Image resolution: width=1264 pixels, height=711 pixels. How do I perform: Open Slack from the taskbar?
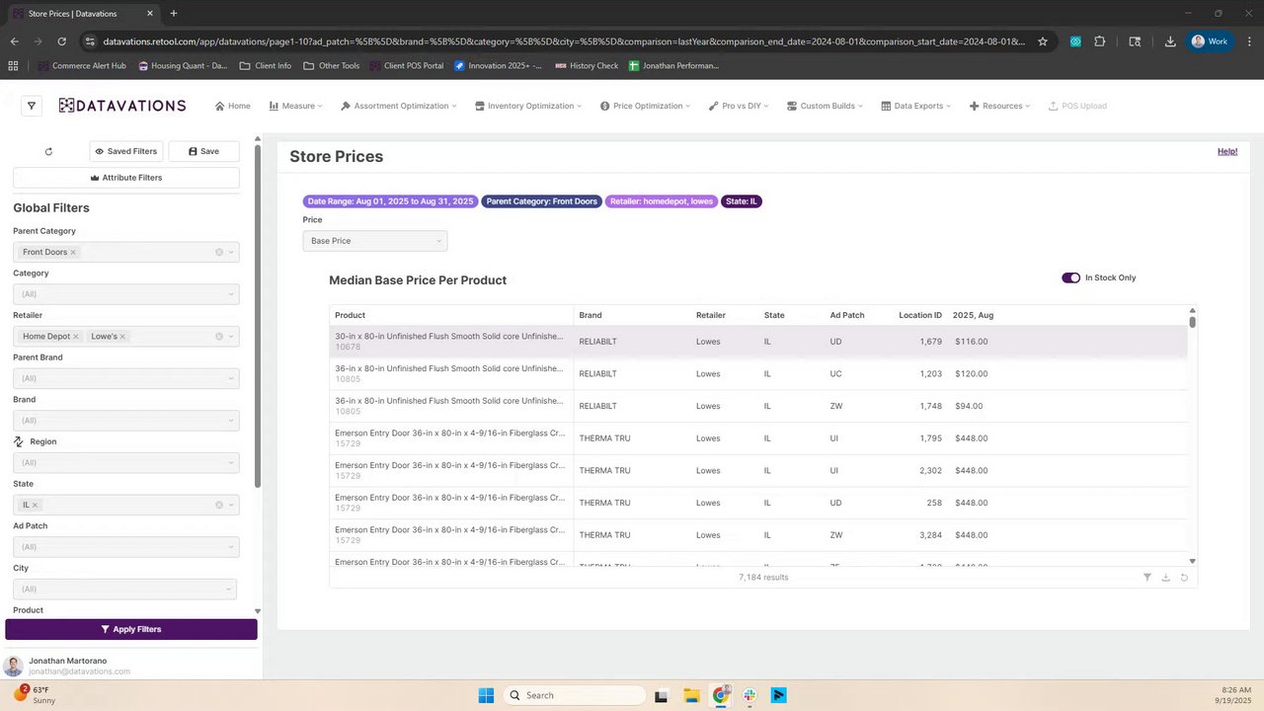[750, 695]
